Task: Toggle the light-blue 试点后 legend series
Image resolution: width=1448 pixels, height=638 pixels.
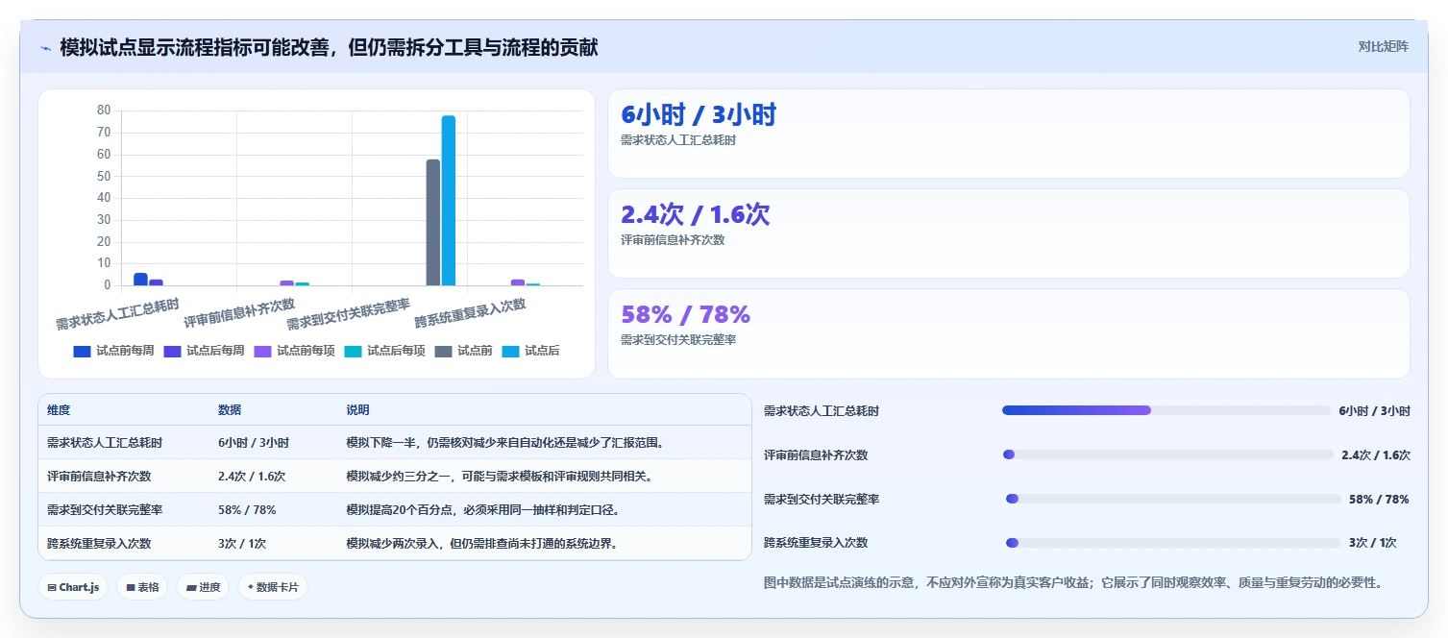Action: (x=530, y=351)
